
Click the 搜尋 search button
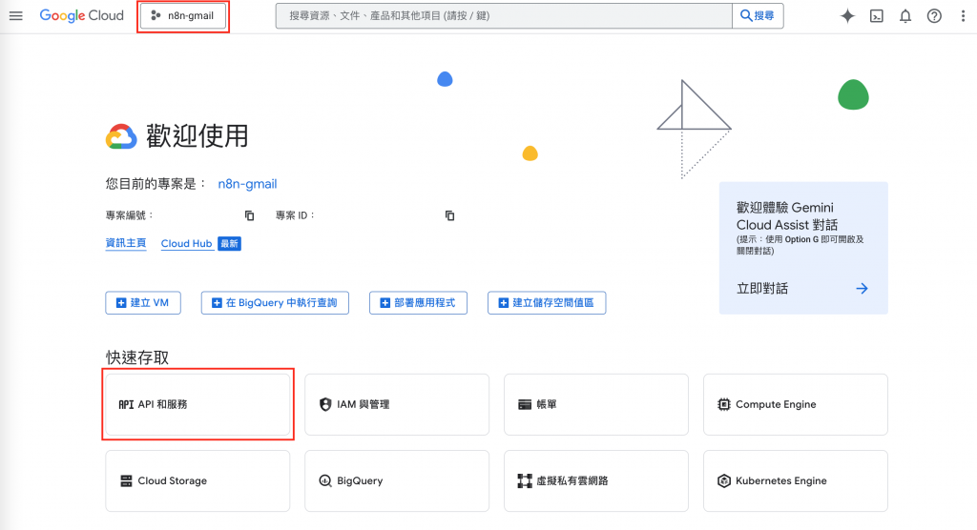tap(758, 16)
